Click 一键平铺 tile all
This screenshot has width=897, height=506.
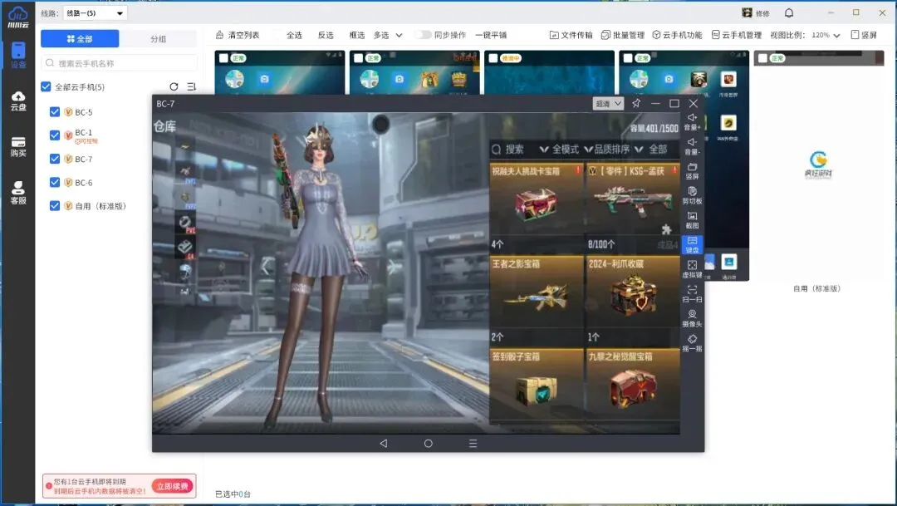coord(491,35)
